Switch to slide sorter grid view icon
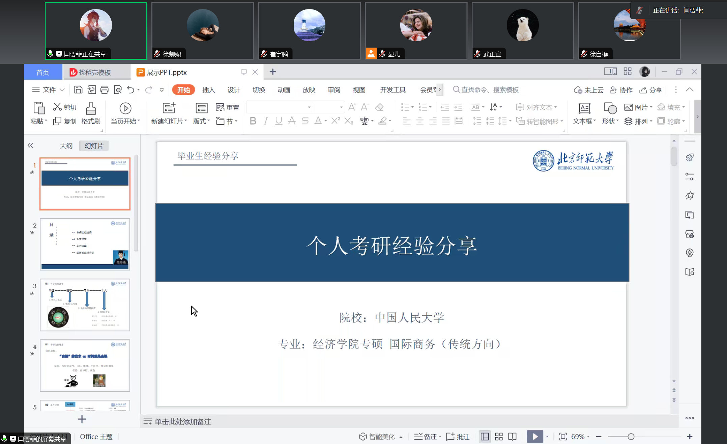Screen dimensions: 727x444 [499, 437]
